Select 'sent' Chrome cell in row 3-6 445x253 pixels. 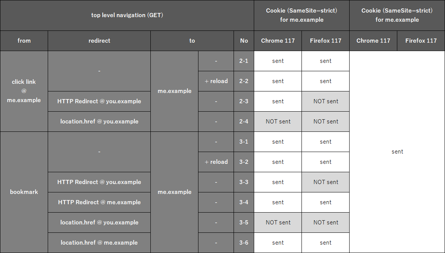point(278,243)
